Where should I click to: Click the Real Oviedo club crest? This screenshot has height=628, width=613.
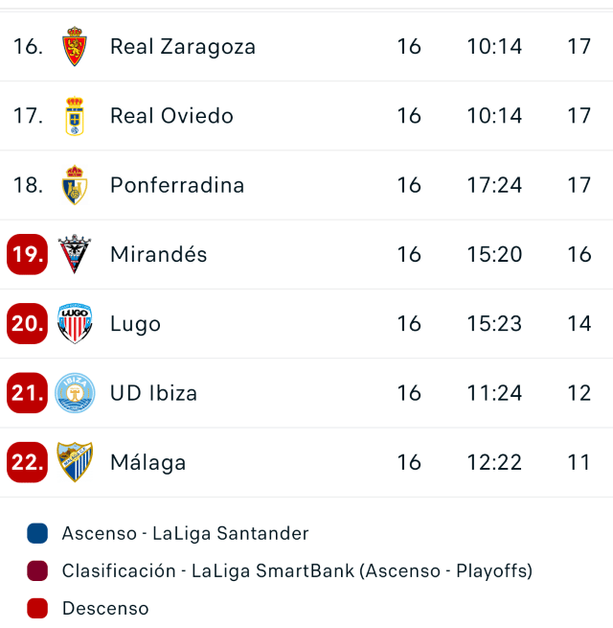[x=75, y=116]
